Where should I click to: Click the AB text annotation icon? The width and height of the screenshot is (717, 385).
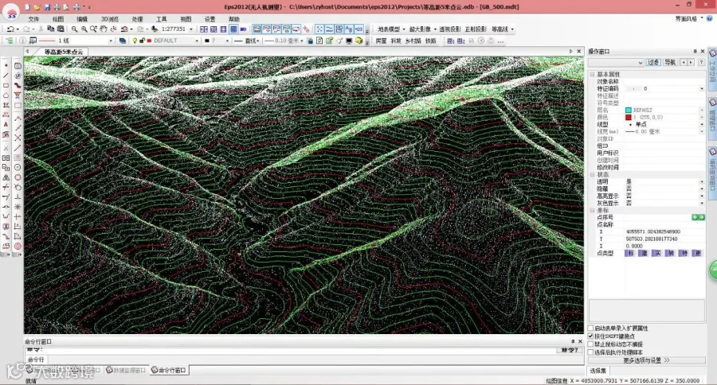point(349,29)
